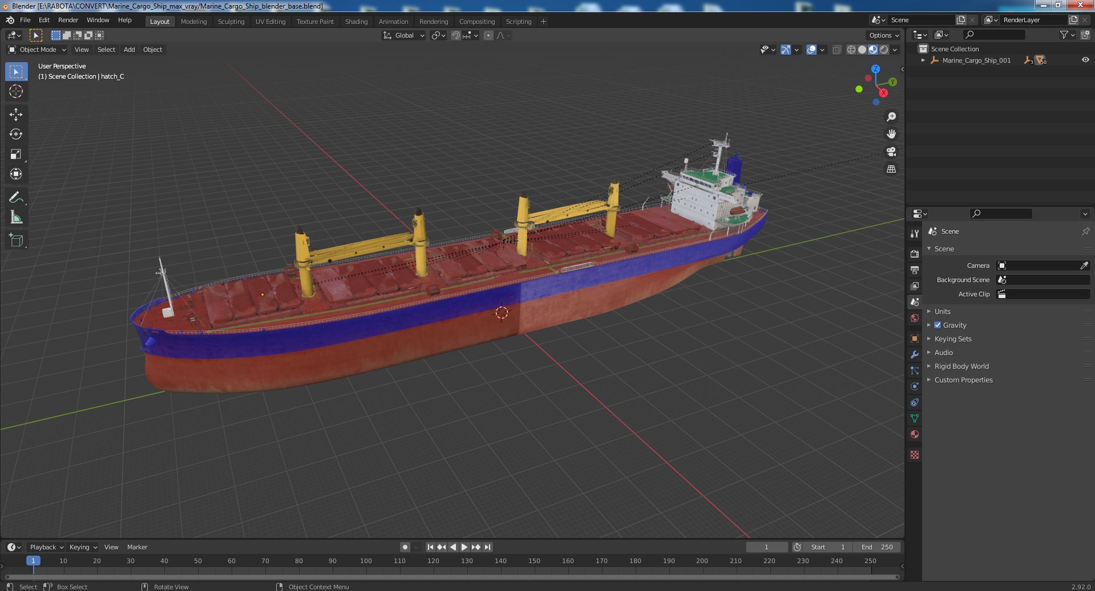This screenshot has height=591, width=1095.
Task: Play the animation forward
Action: coord(464,547)
